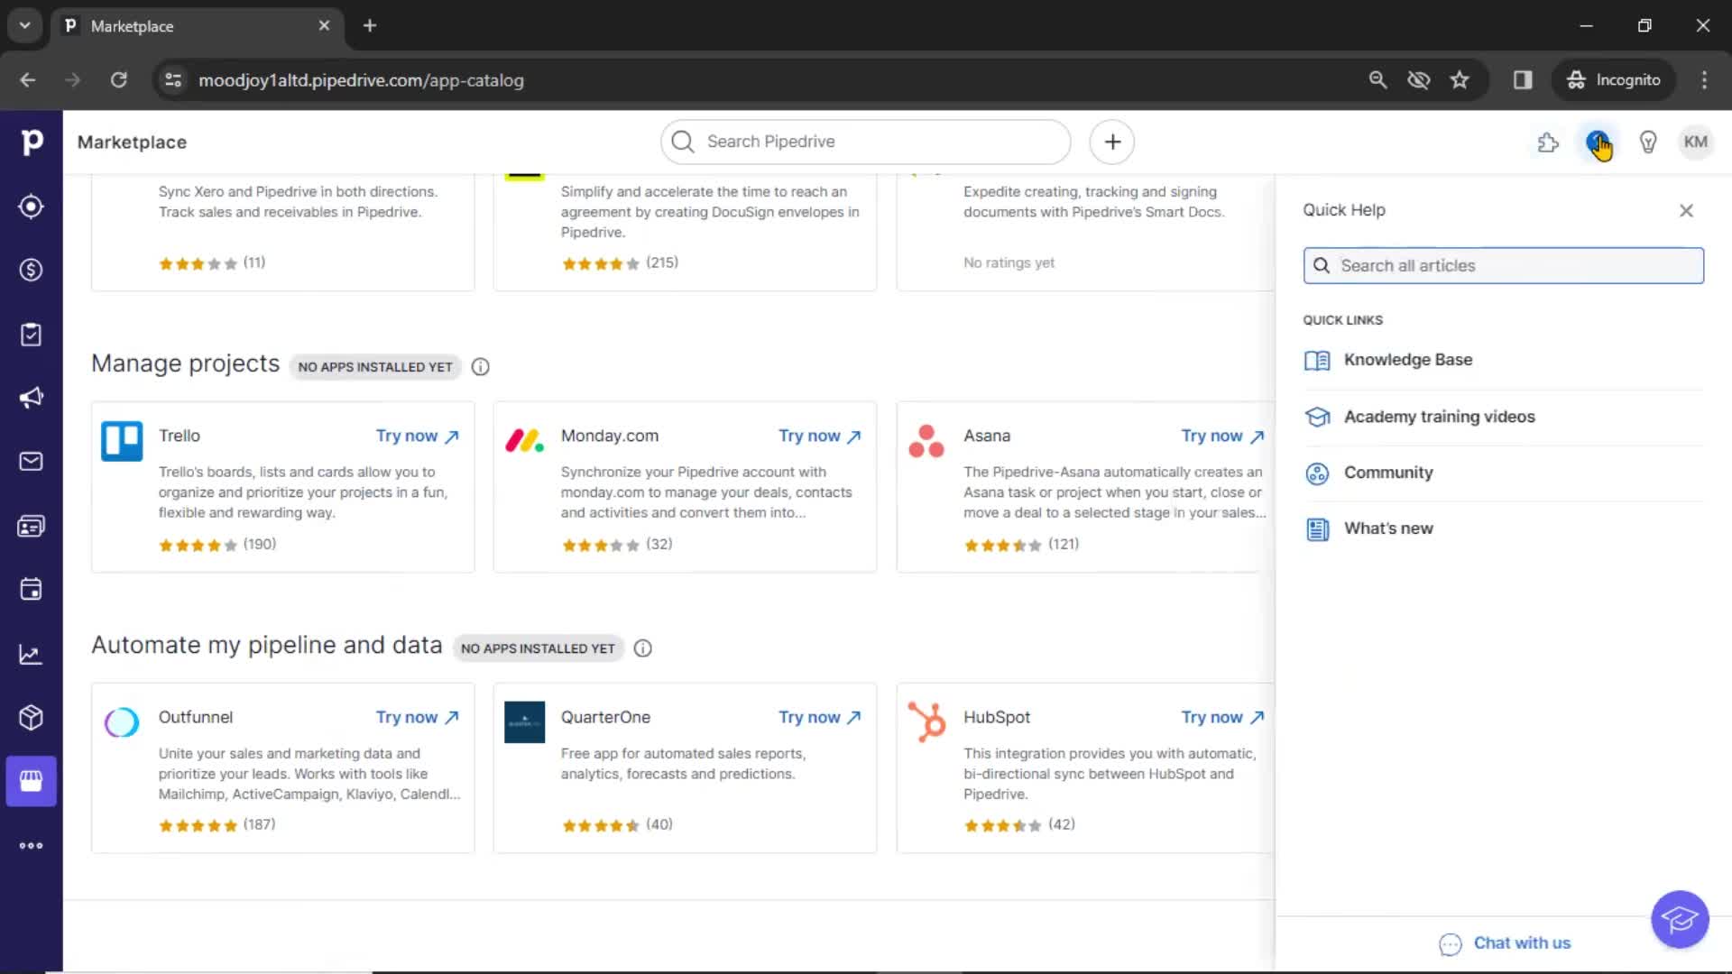1732x974 pixels.
Task: Click the Outfunnel app logo
Action: coord(122,722)
